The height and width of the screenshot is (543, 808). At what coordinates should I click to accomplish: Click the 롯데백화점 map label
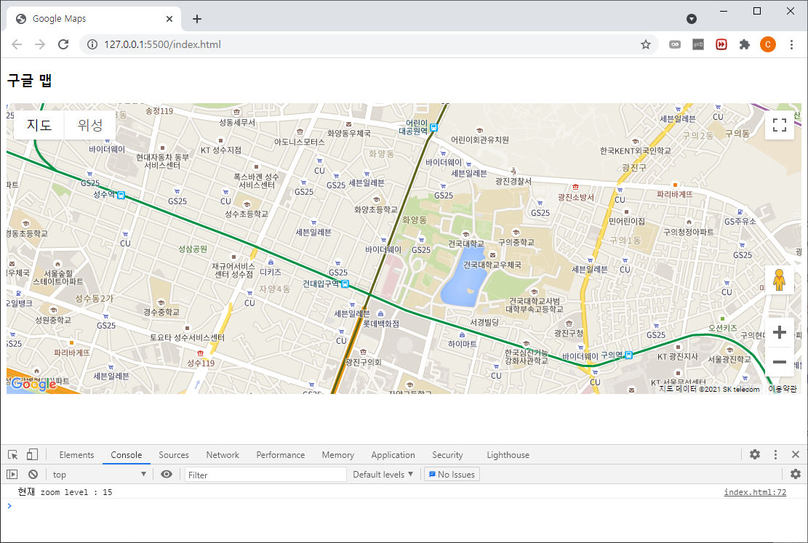(381, 323)
